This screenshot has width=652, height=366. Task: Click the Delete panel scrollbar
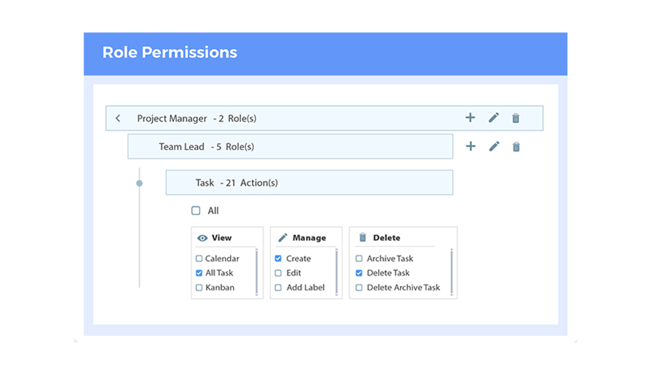451,272
